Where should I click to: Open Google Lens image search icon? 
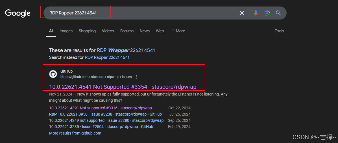coord(267,13)
